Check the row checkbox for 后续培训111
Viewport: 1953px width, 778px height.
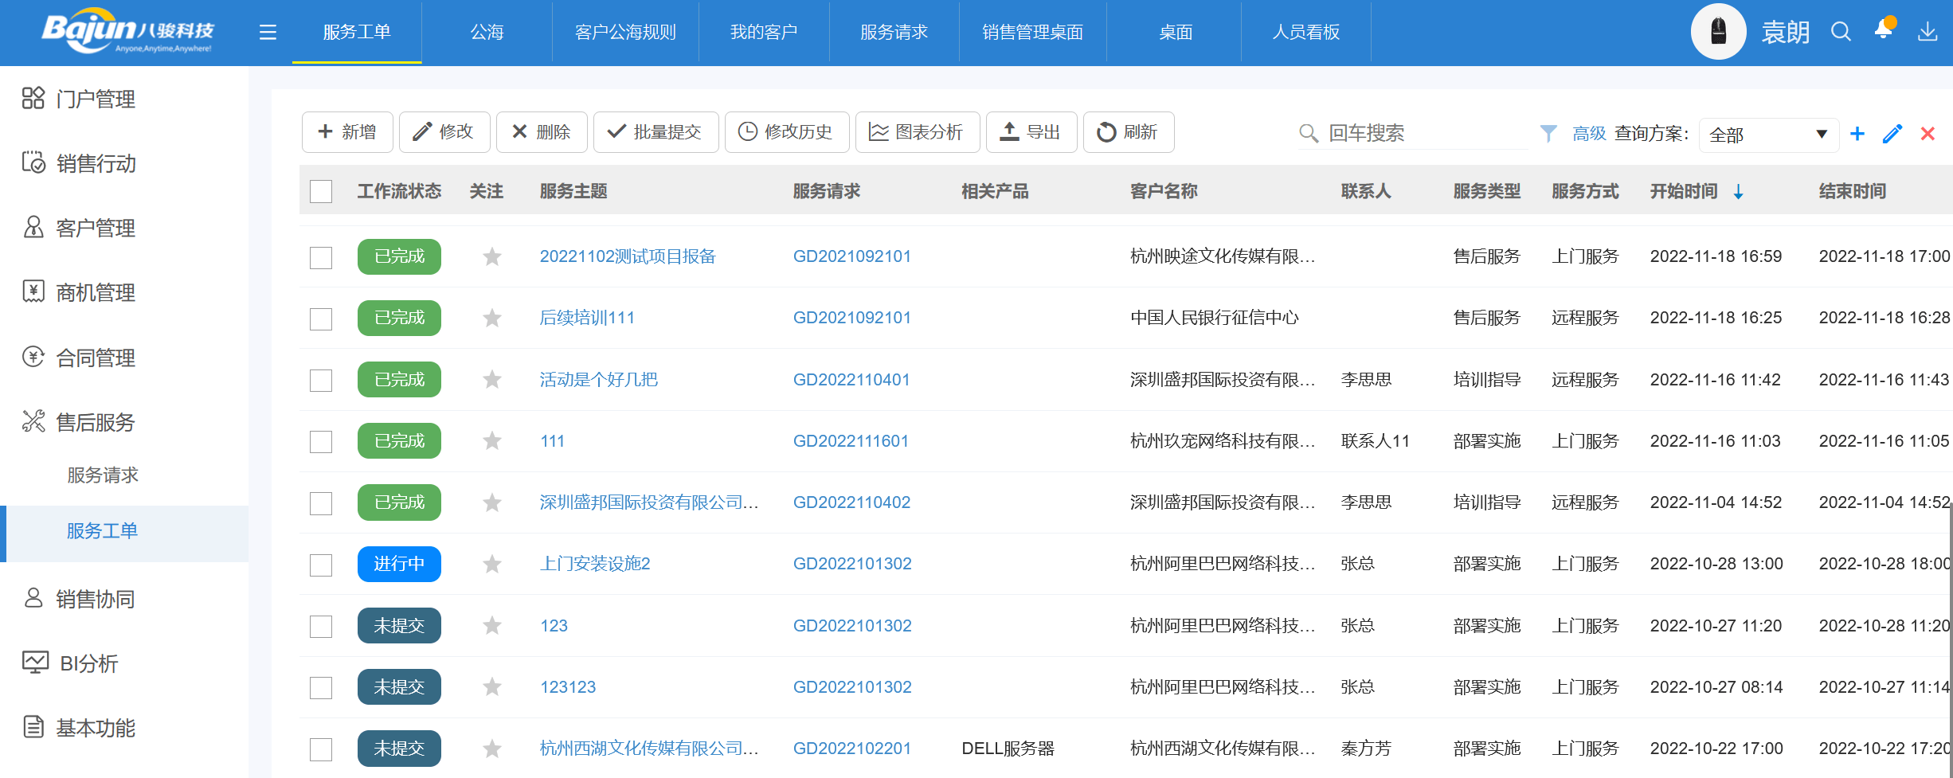321,319
